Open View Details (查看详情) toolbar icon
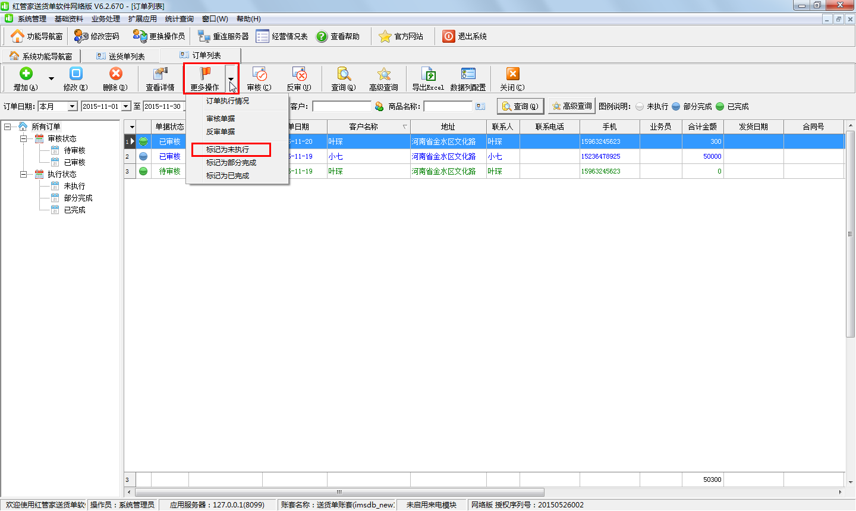856x511 pixels. [160, 74]
